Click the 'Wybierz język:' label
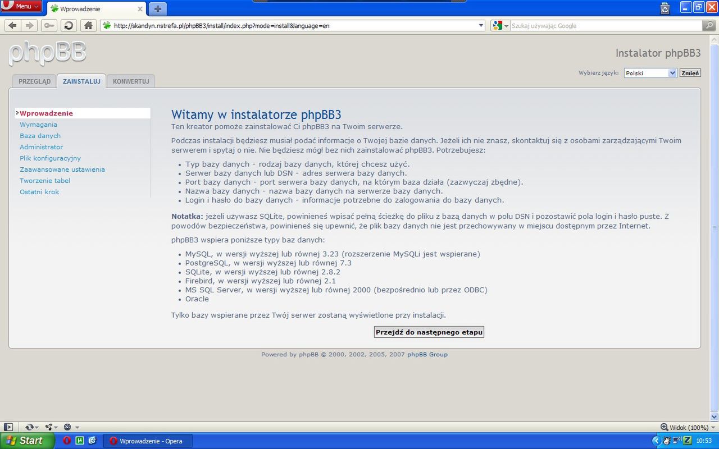Image resolution: width=719 pixels, height=449 pixels. coord(599,73)
